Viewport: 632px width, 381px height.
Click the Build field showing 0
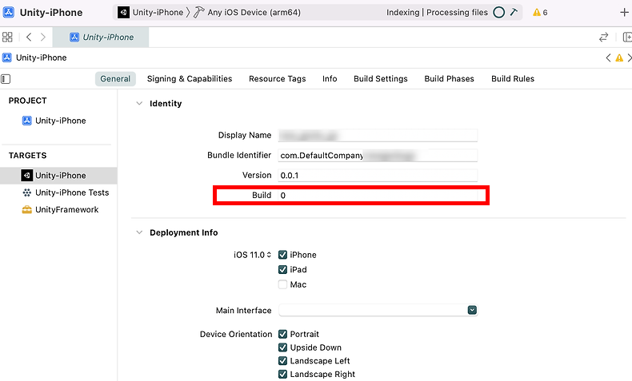click(x=378, y=196)
